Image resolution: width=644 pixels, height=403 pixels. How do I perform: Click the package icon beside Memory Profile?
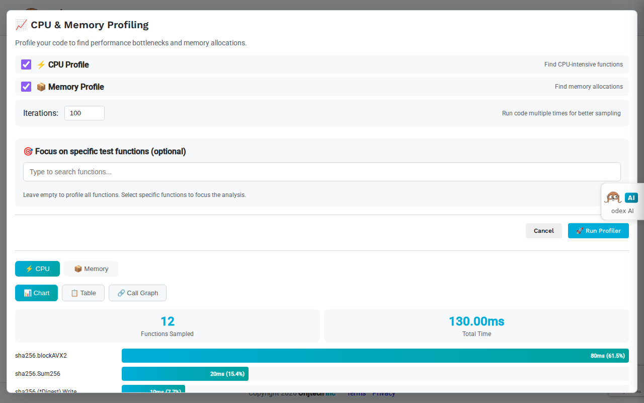41,87
